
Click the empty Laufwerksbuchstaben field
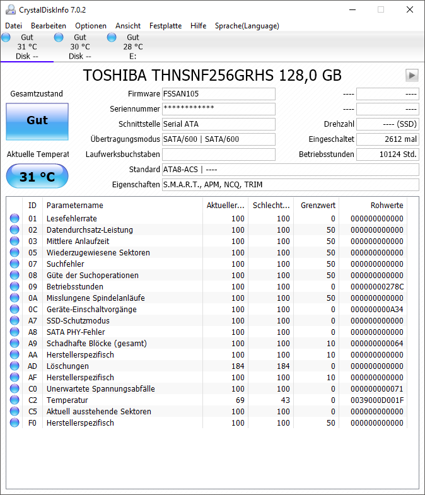point(219,154)
